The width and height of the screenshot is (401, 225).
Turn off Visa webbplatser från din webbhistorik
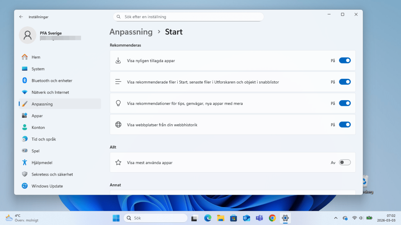click(x=345, y=125)
